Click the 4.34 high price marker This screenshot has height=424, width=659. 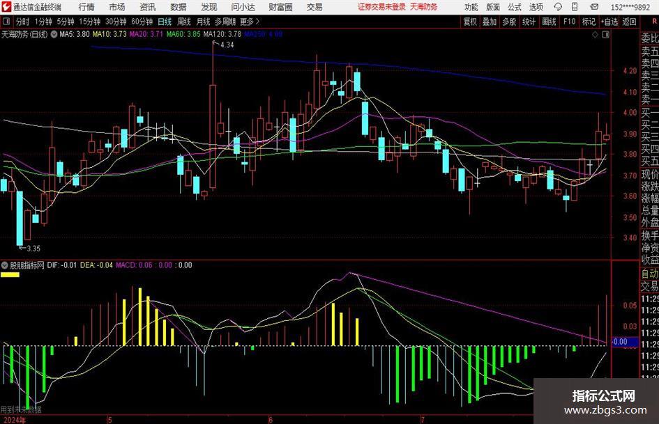point(227,45)
